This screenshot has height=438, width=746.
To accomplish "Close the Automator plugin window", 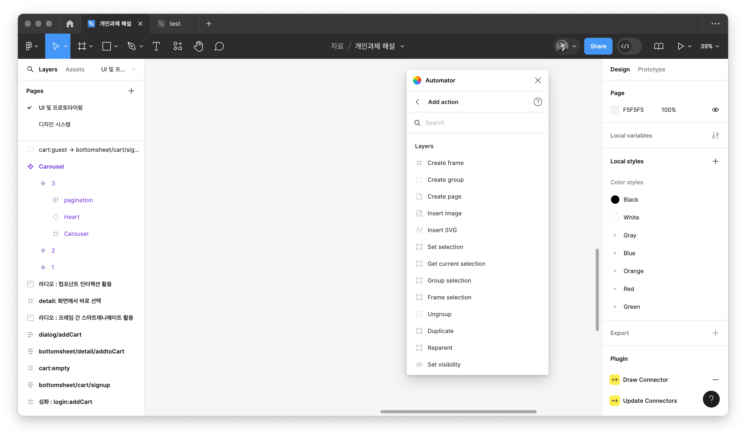I will pos(538,81).
